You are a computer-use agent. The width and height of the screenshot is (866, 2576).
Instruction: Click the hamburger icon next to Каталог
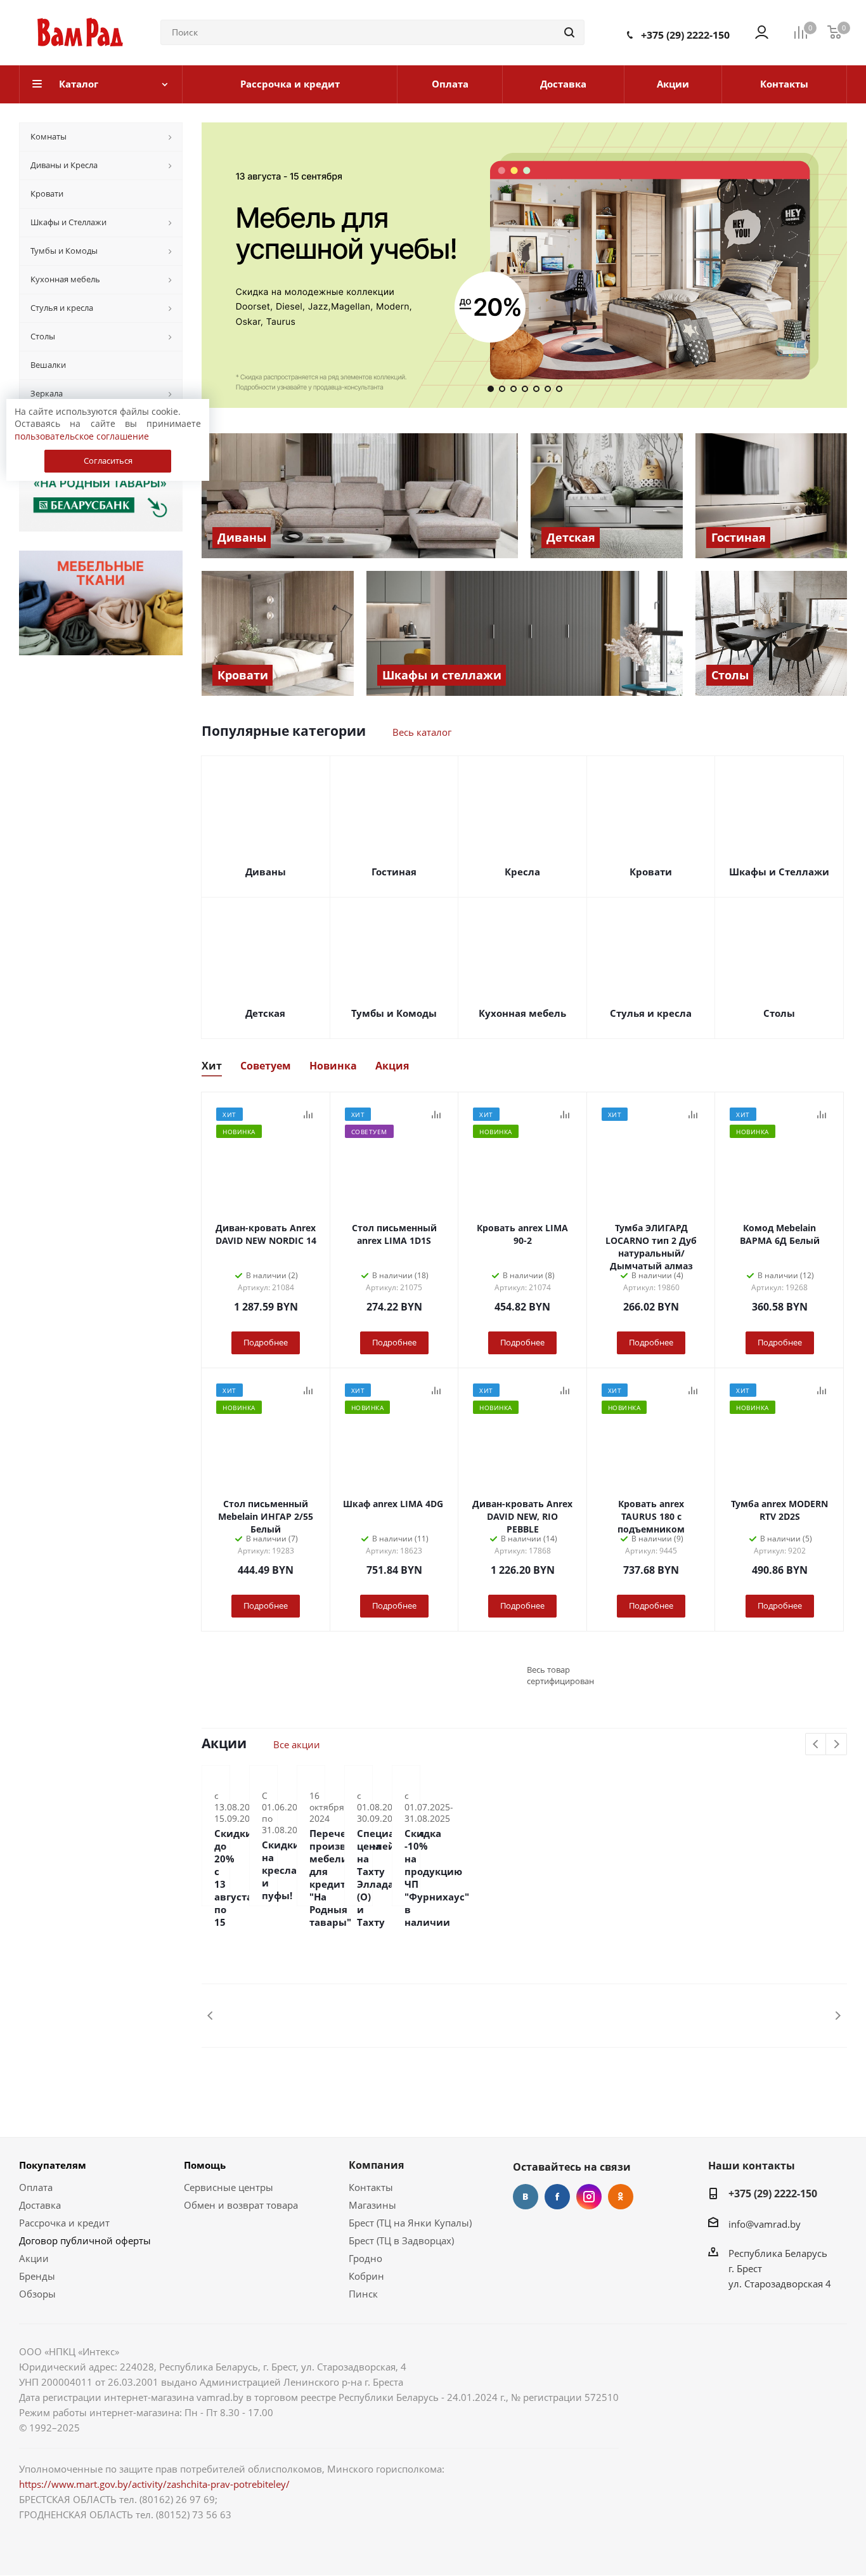(37, 84)
